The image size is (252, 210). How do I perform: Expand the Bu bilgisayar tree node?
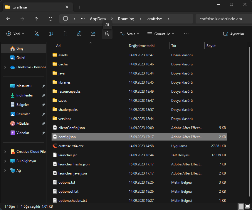click(x=5, y=161)
